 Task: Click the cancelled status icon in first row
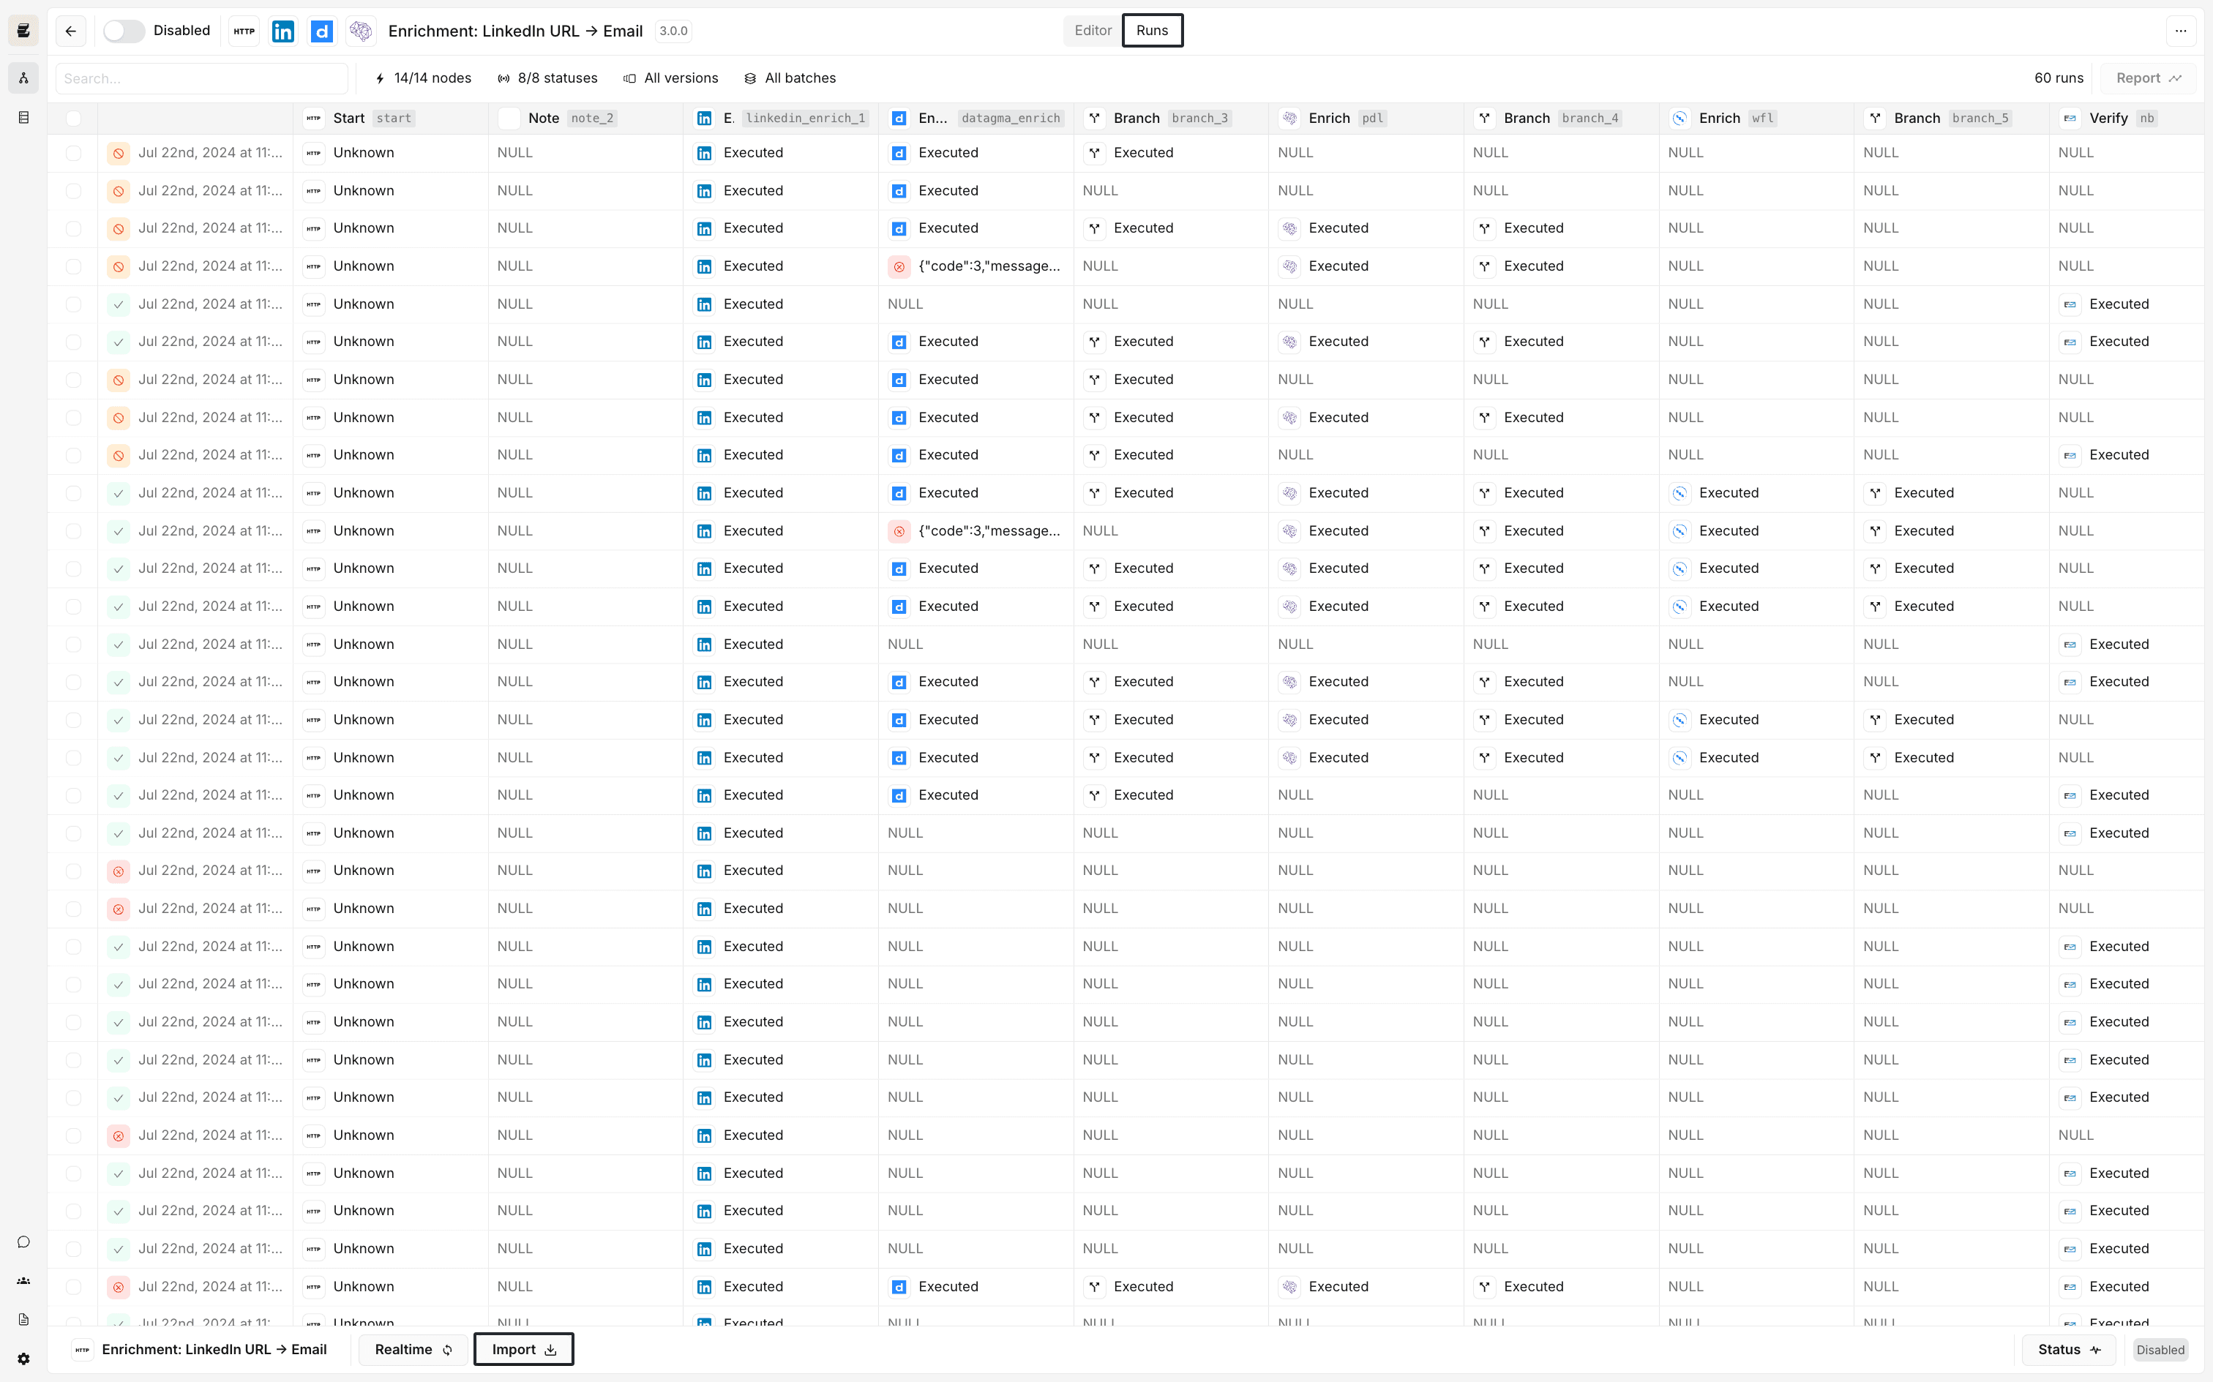pyautogui.click(x=118, y=153)
